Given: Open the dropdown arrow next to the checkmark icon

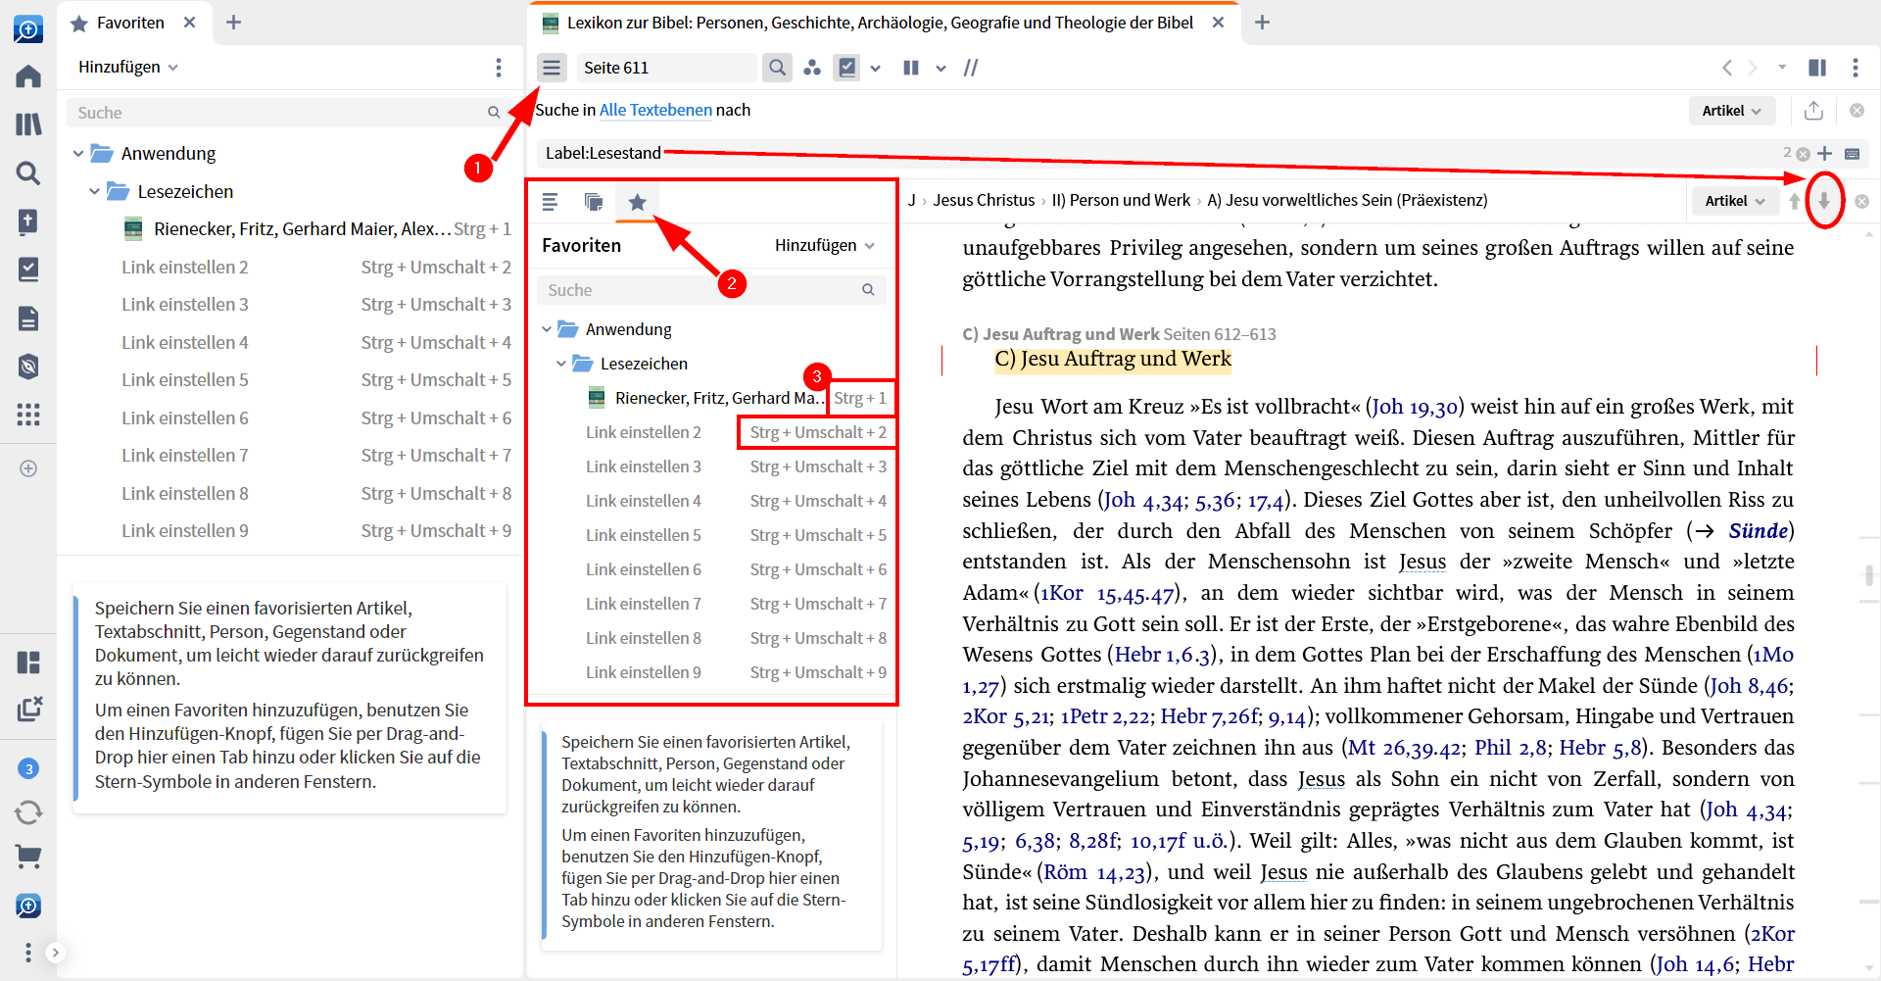Looking at the screenshot, I should 876,68.
